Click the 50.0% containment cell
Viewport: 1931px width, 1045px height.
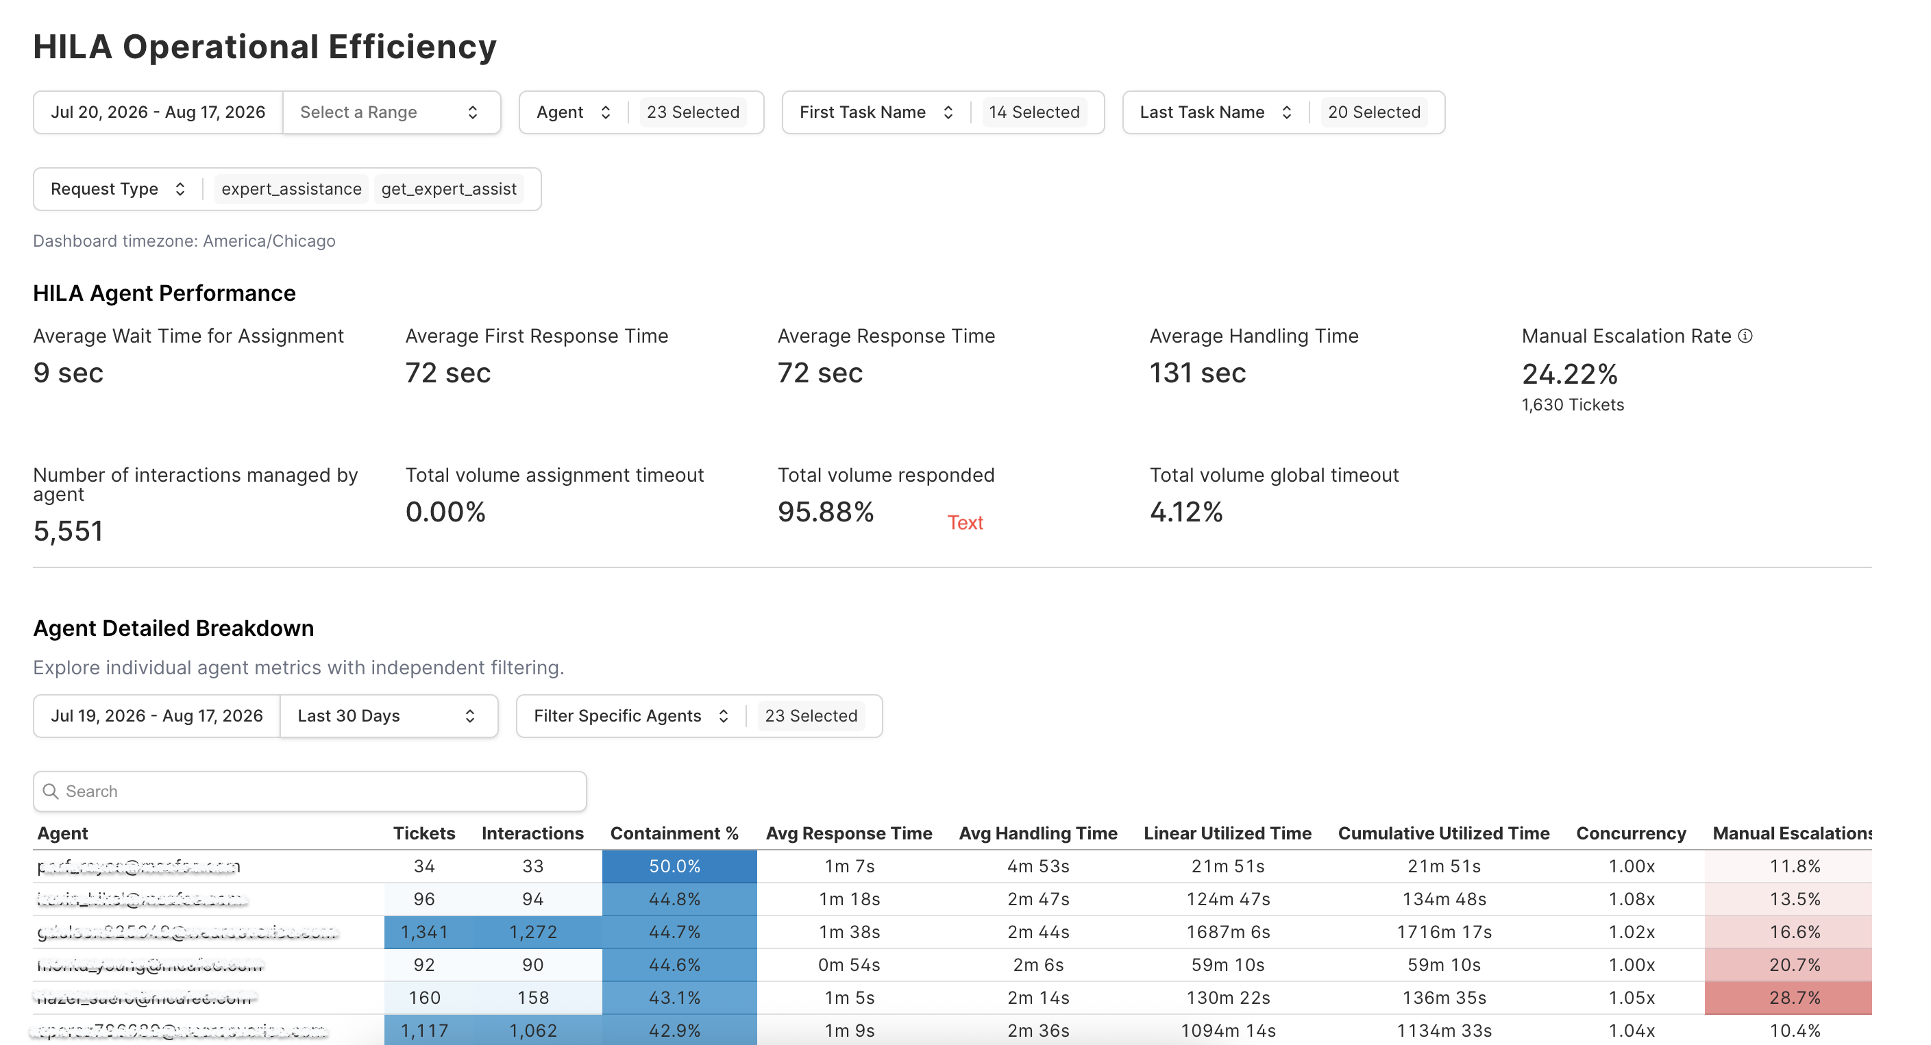pos(679,866)
